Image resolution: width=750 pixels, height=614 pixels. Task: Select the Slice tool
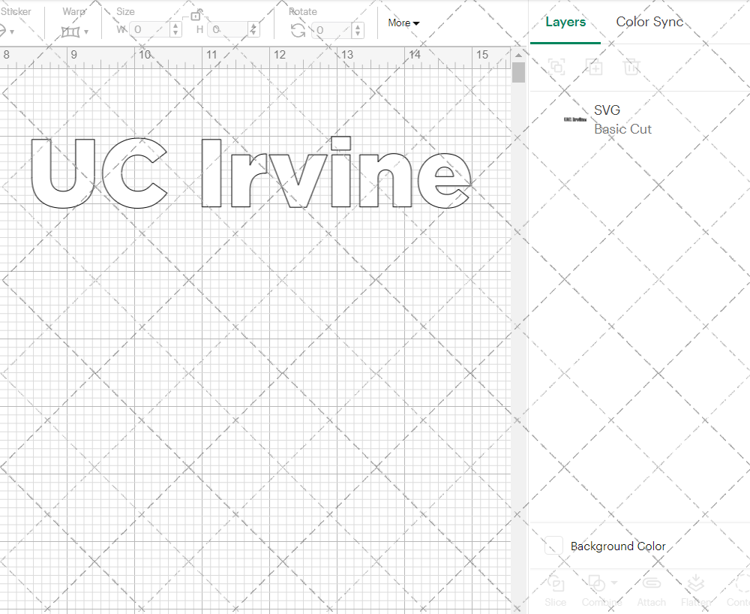tap(555, 589)
